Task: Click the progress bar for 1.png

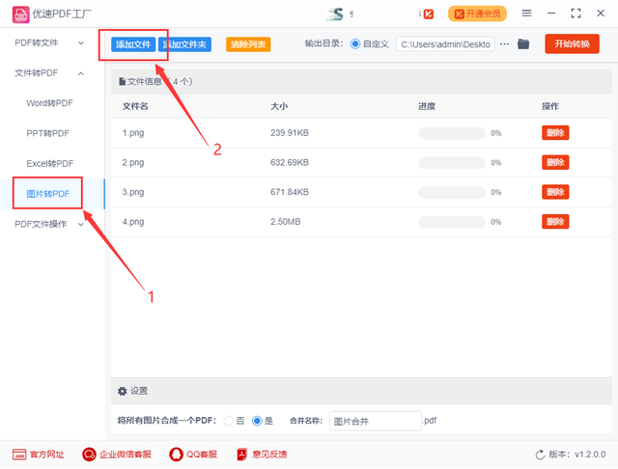Action: point(452,133)
